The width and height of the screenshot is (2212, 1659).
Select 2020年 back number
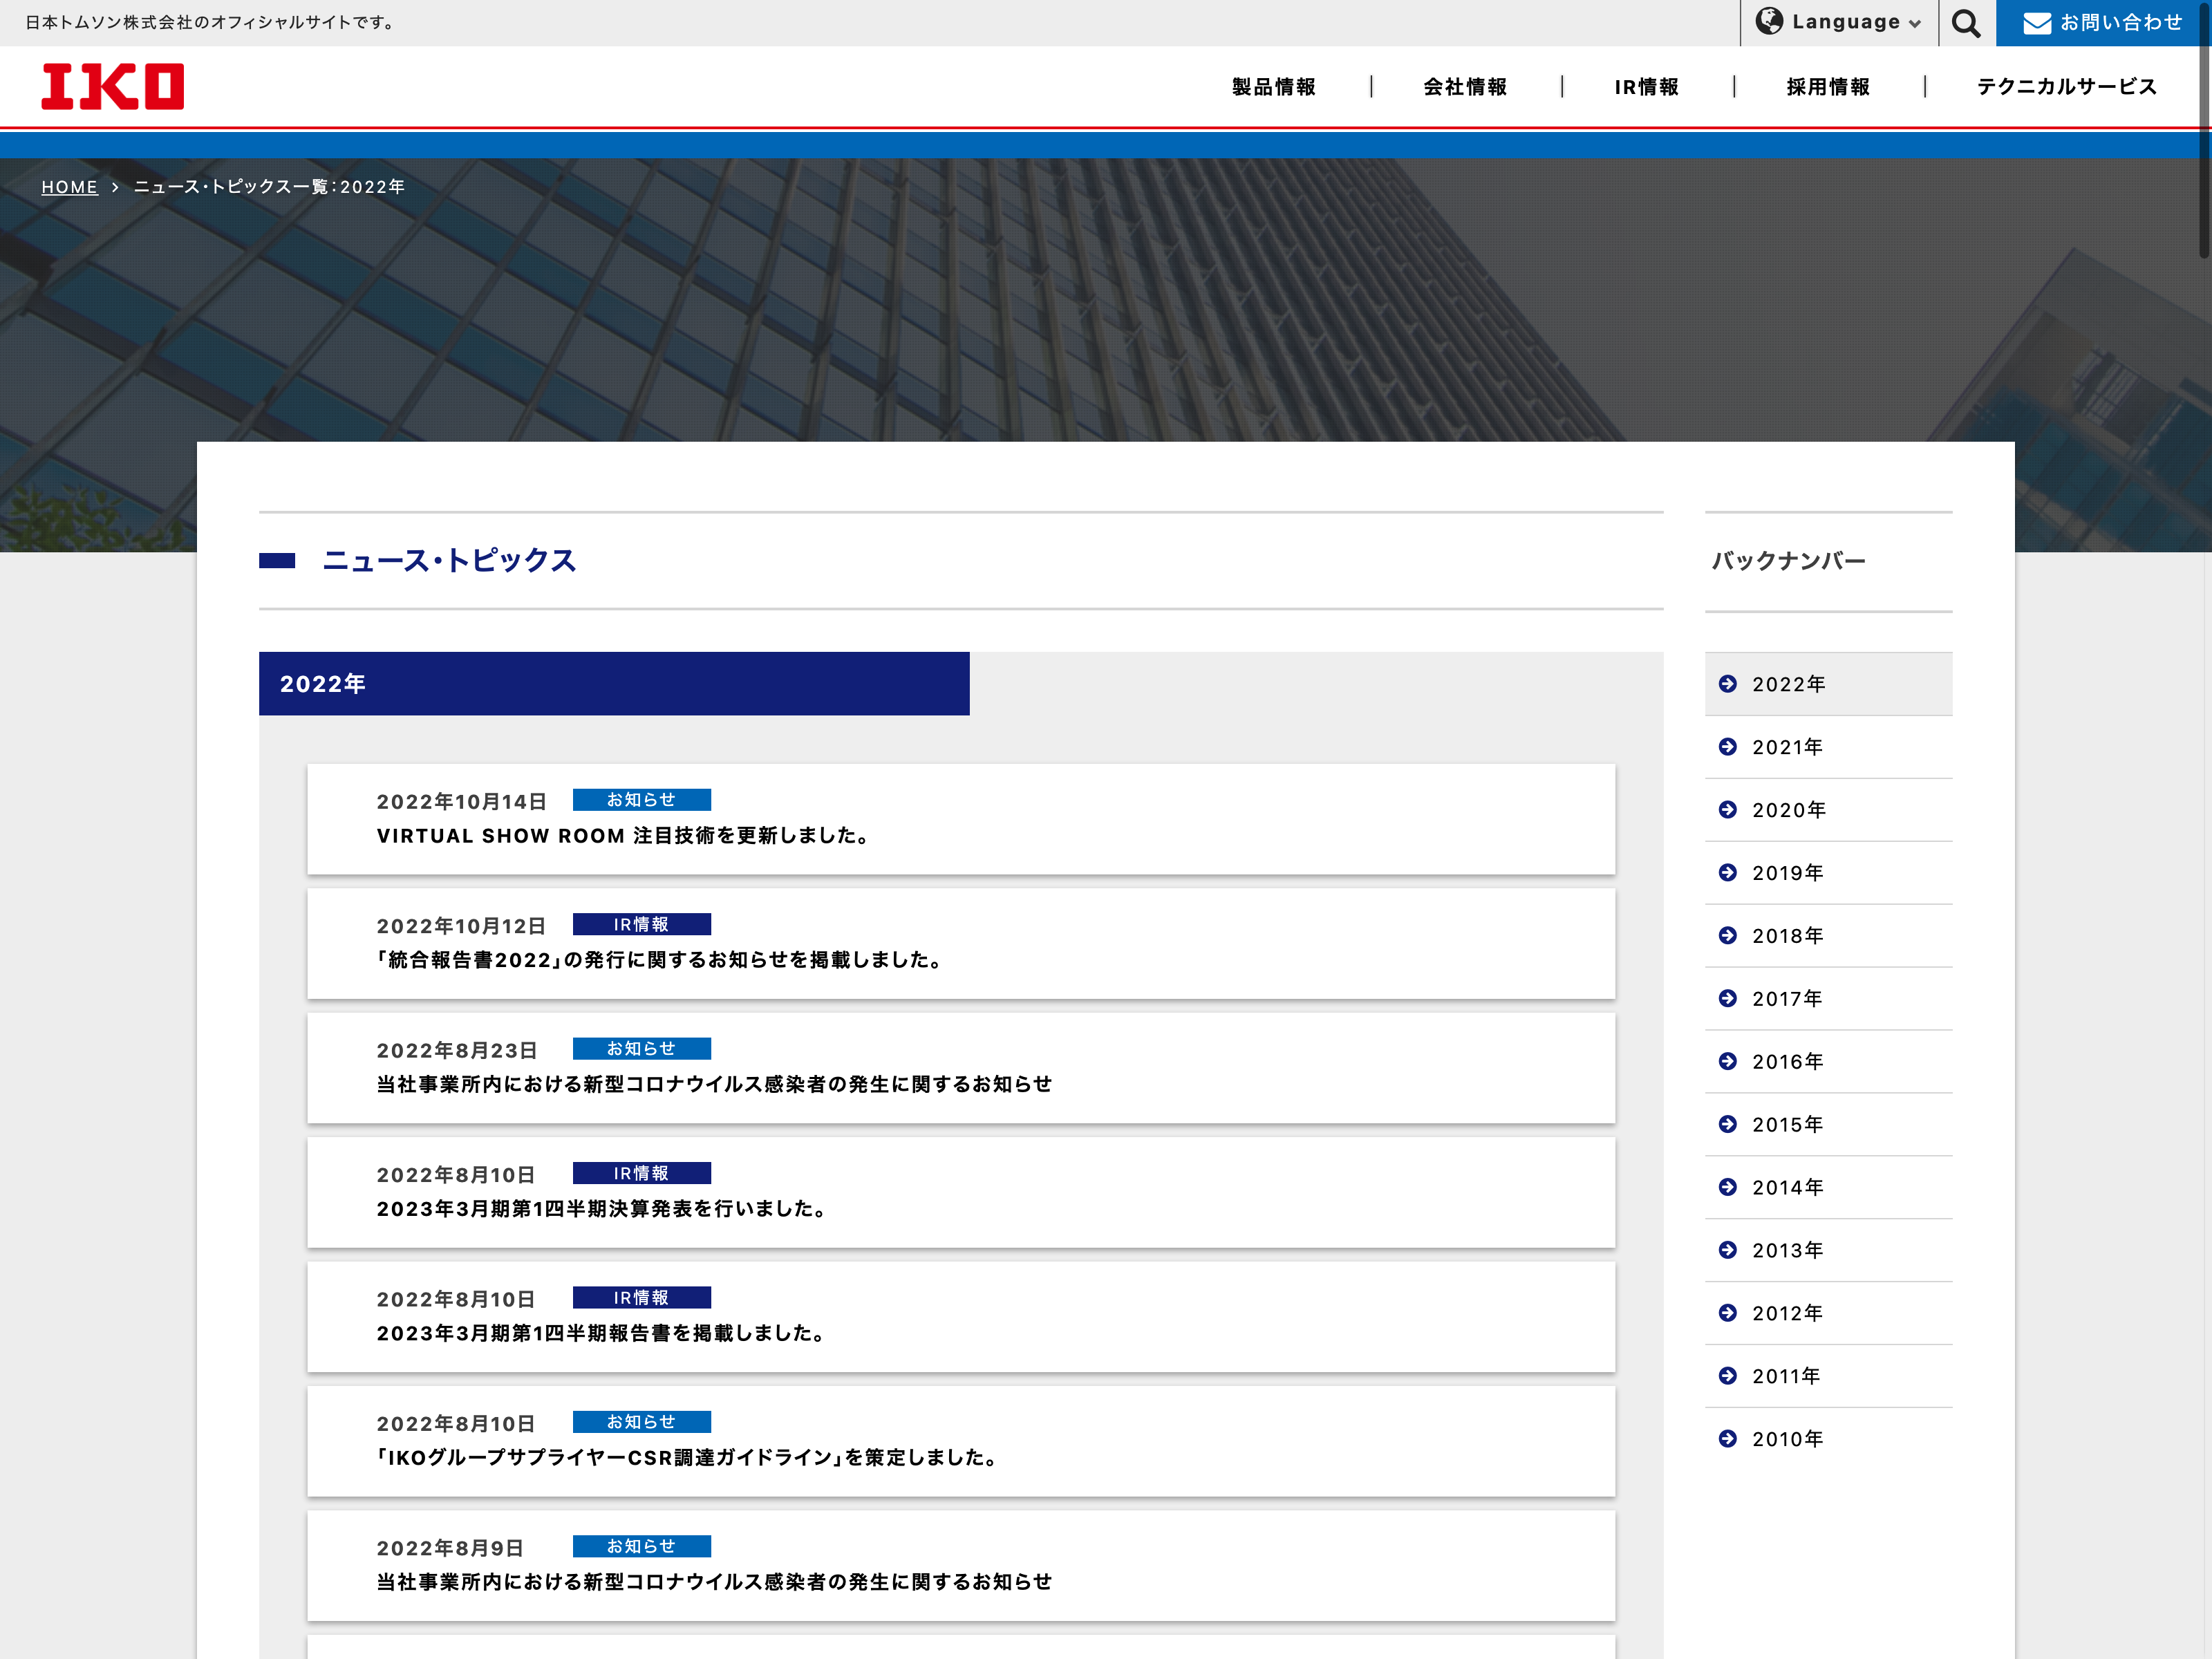[x=1788, y=810]
